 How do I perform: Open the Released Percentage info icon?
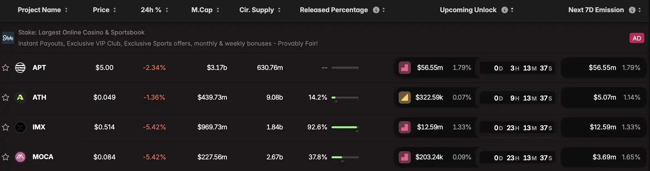(376, 10)
